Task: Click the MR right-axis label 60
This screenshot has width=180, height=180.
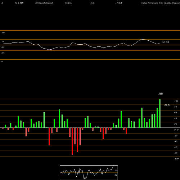Action: [176, 113]
